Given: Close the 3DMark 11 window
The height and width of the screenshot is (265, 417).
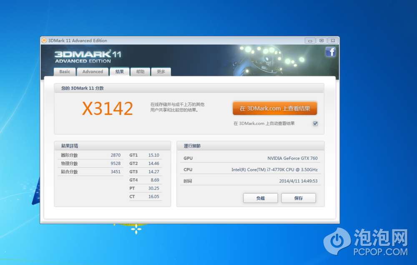Looking at the screenshot, I should [333, 40].
